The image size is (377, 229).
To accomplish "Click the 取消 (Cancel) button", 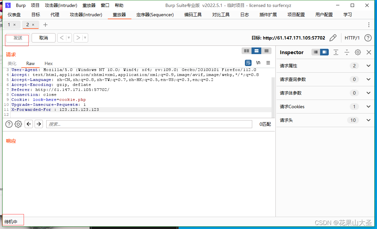I will [x=44, y=38].
